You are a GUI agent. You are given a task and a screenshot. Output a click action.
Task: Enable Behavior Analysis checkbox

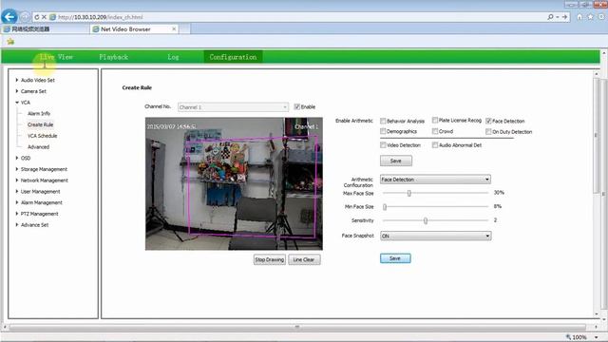(x=383, y=121)
